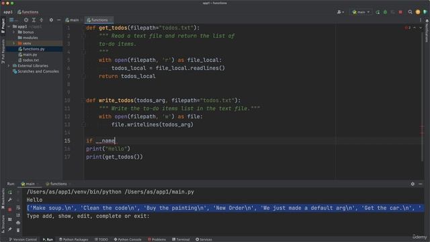Viewport: 430px width, 242px height.
Task: Click the green Debug bug icon
Action: 385,12
